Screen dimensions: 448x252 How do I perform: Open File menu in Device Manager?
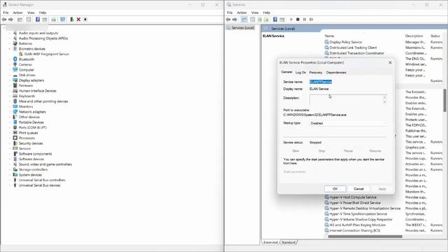tap(6, 13)
